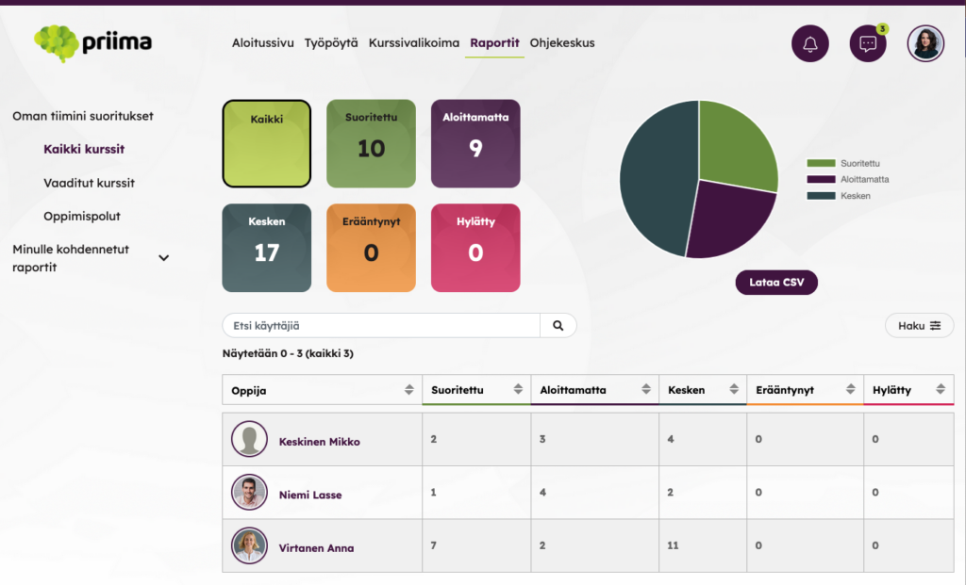Select the Kesken 17 filter tile
This screenshot has height=585, width=966.
[266, 248]
